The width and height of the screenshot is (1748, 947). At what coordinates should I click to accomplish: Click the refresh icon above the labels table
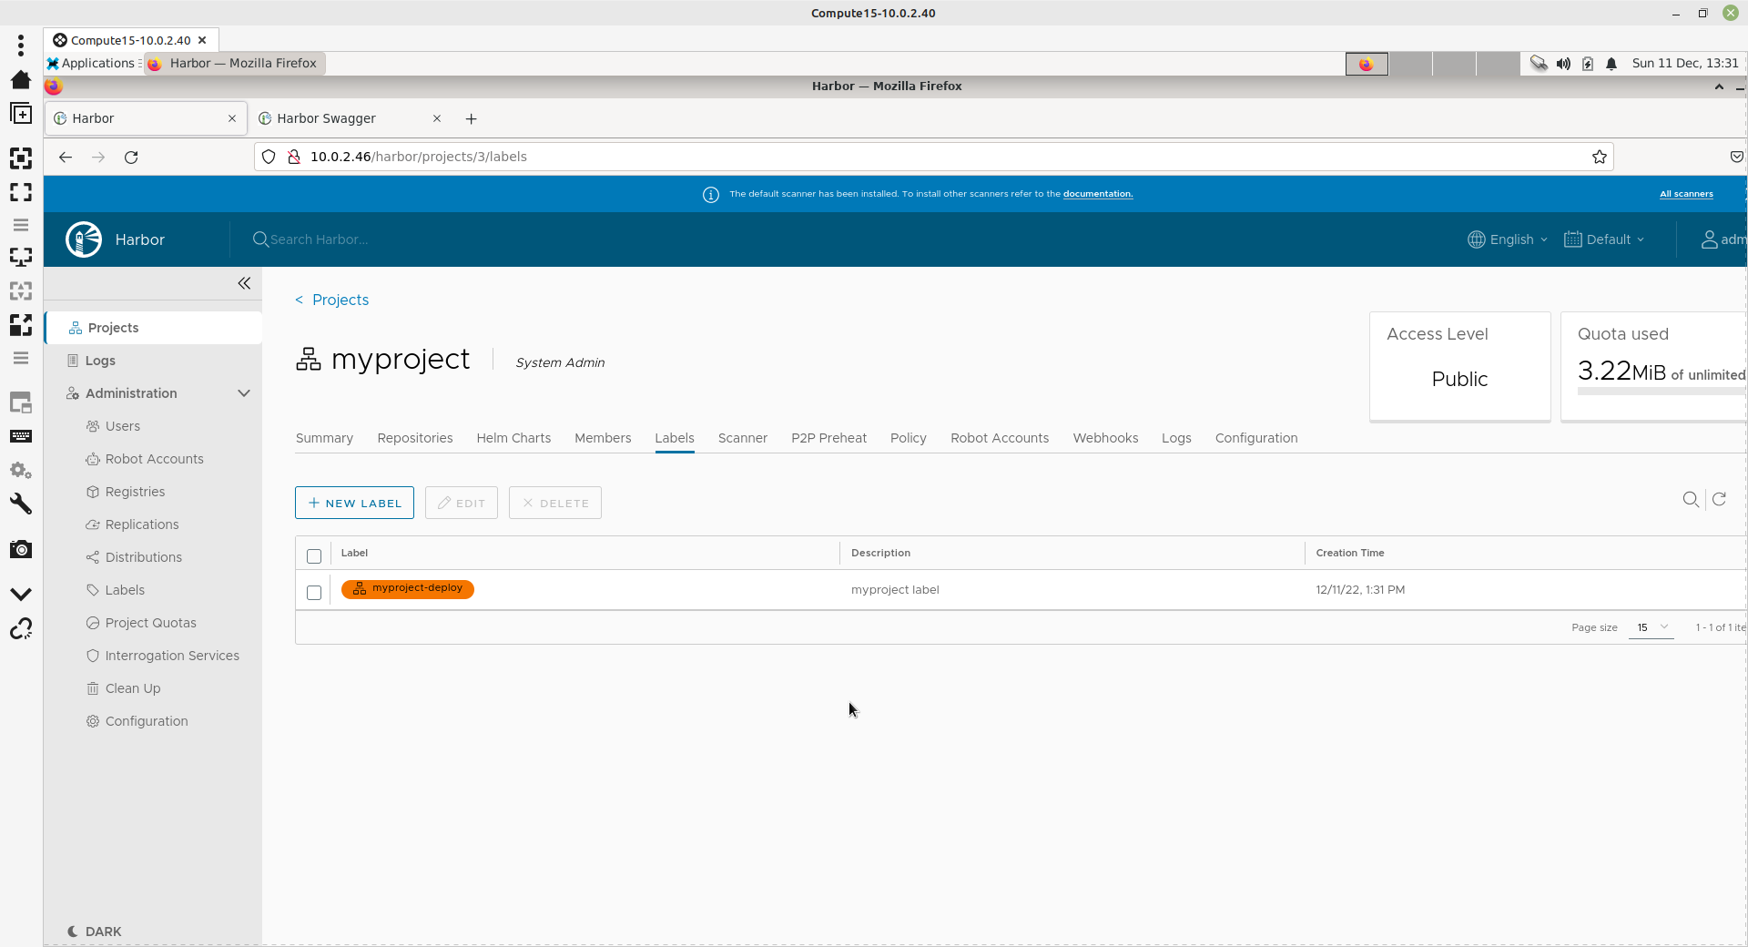1719,499
